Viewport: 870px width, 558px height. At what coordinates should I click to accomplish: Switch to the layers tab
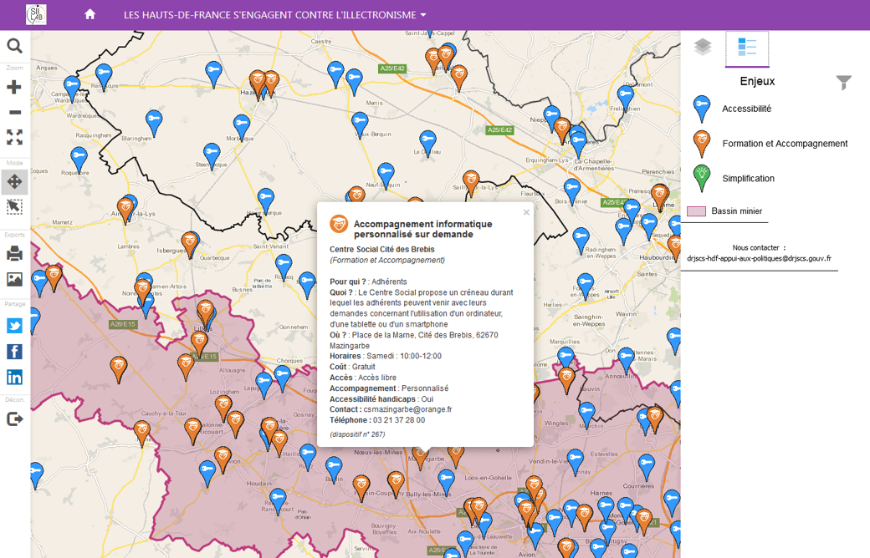(x=703, y=47)
